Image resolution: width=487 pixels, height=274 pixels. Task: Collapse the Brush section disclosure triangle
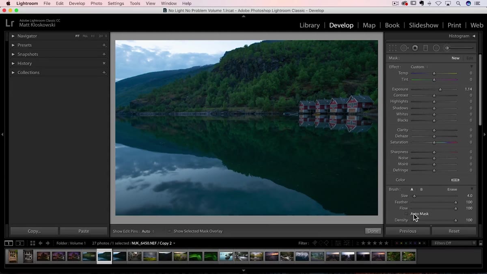tap(472, 189)
